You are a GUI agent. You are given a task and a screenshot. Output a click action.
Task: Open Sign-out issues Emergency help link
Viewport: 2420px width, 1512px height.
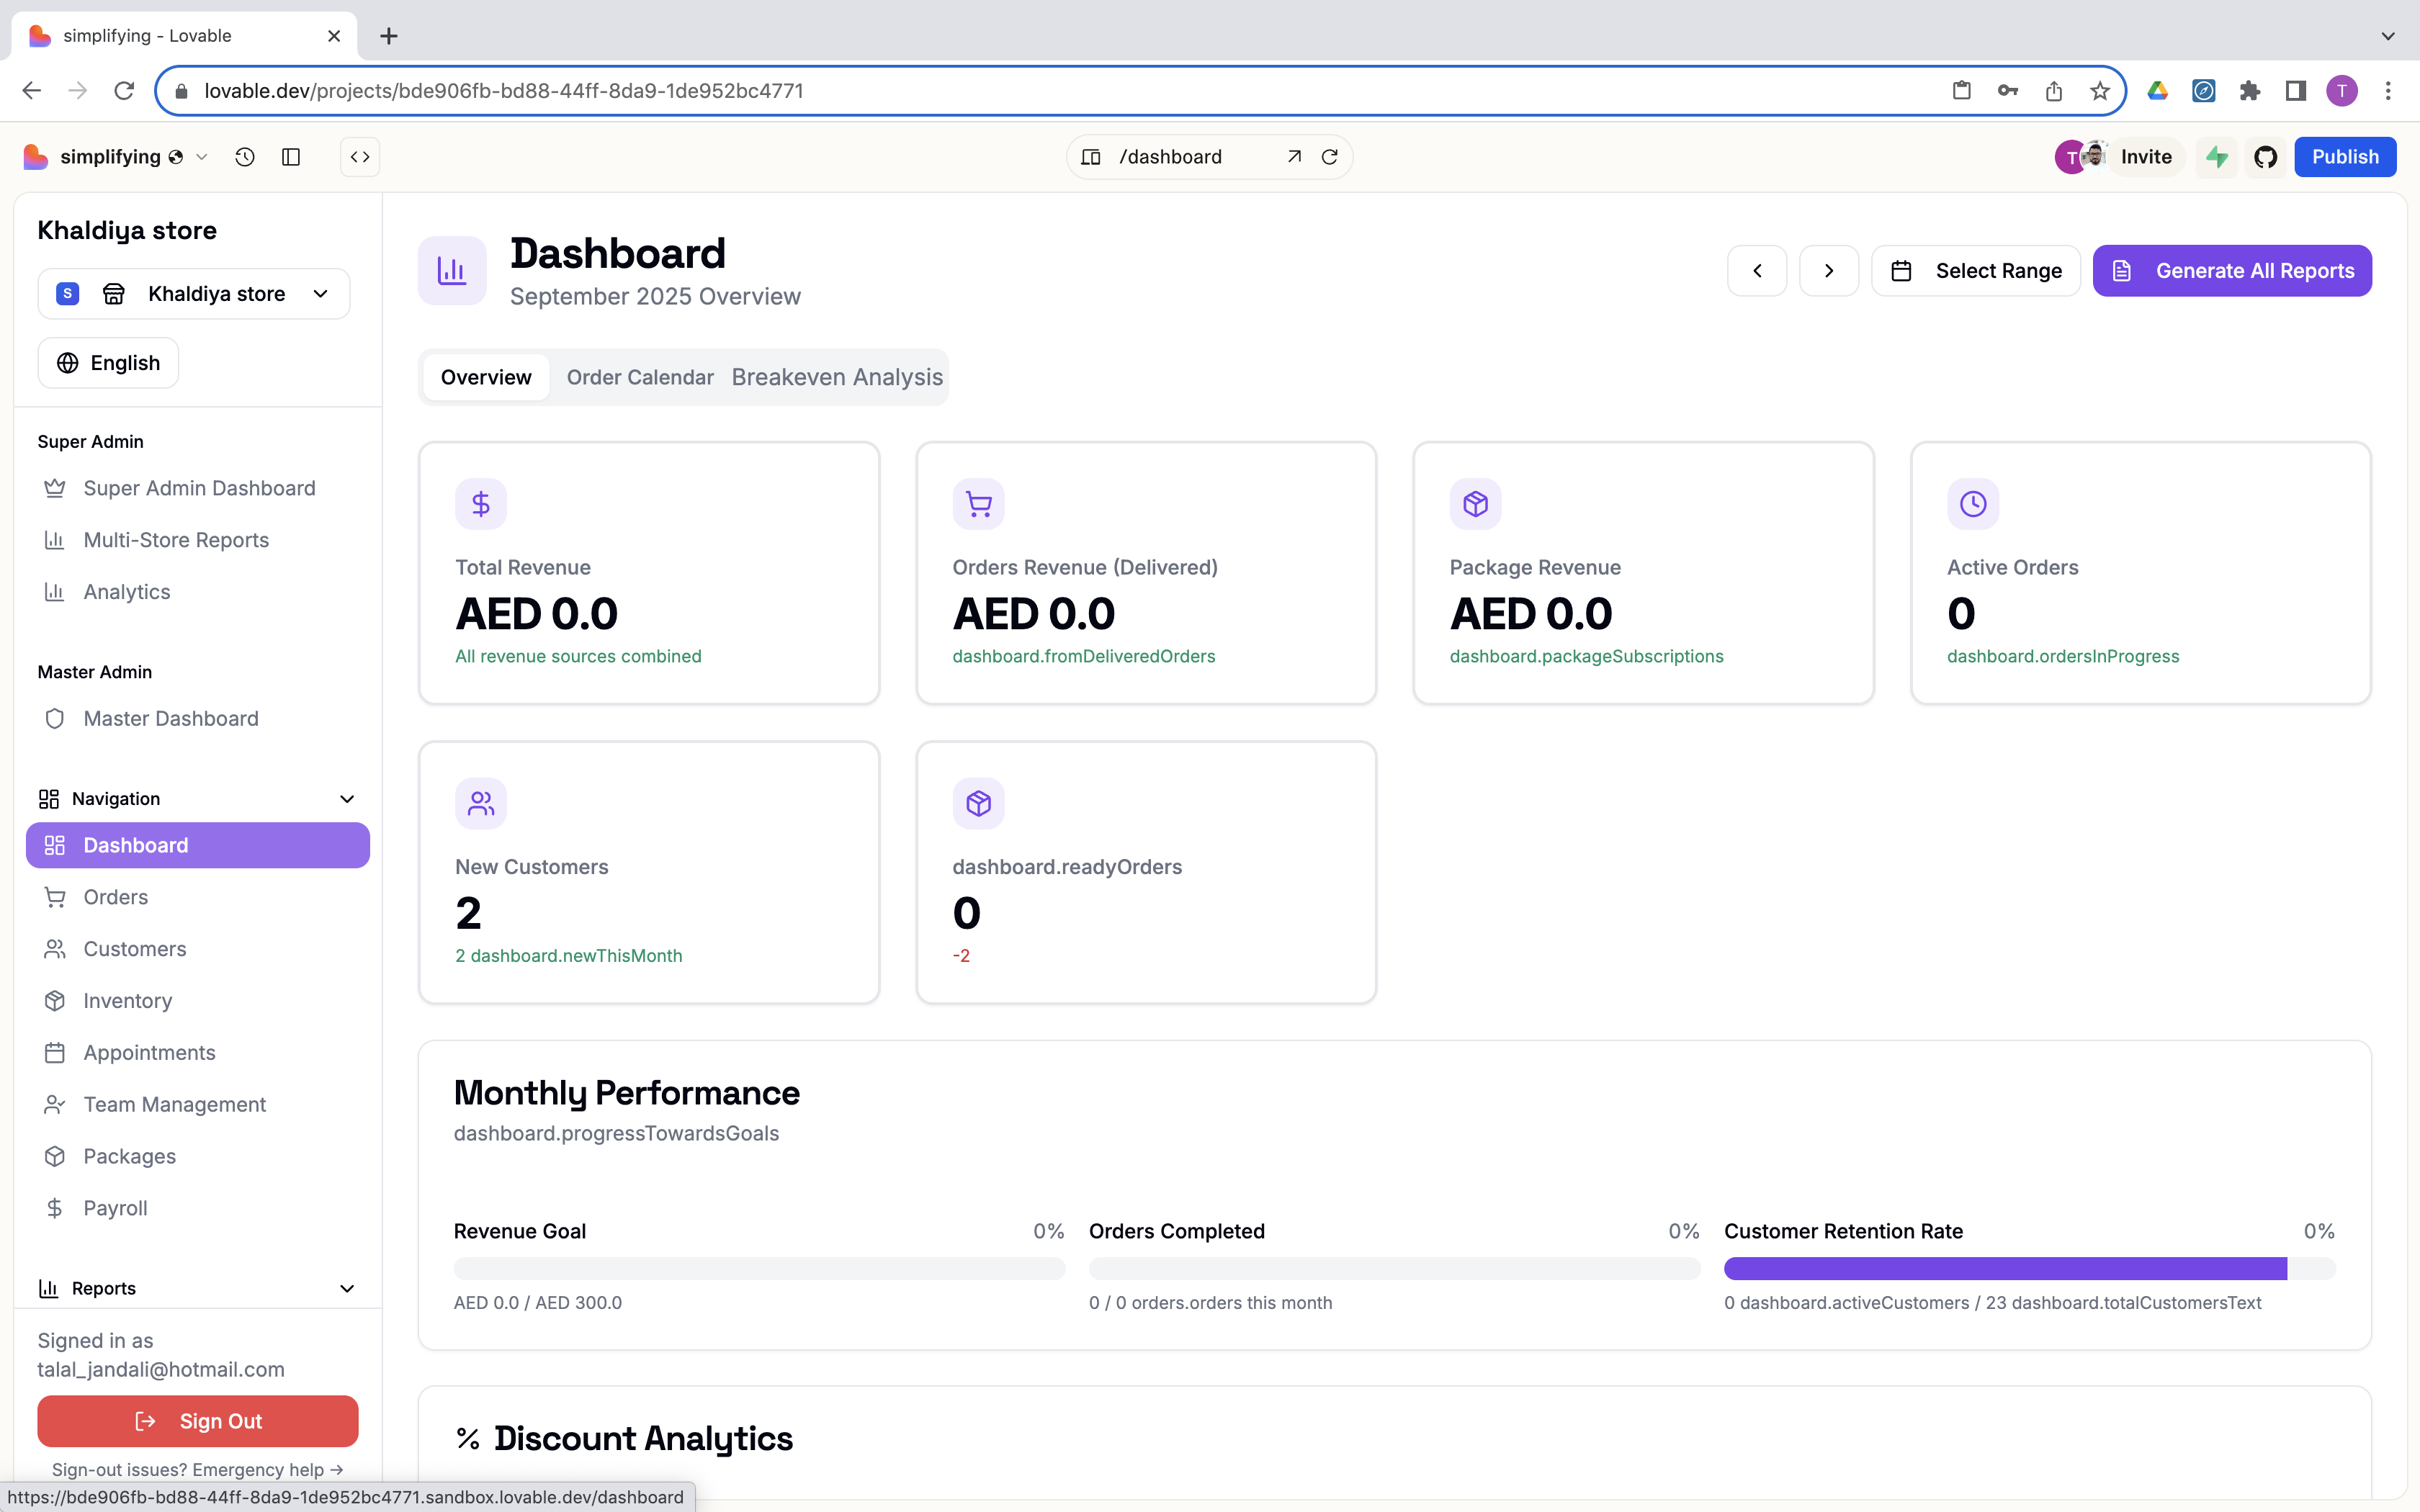click(x=197, y=1470)
